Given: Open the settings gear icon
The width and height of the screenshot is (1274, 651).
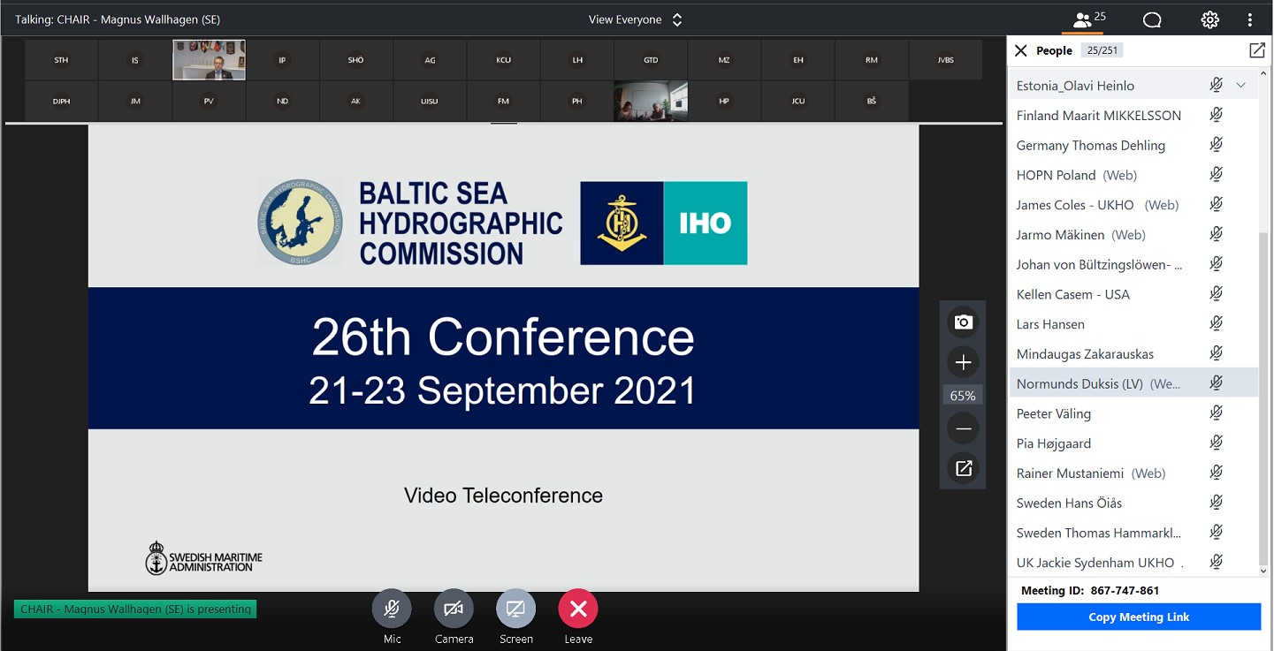Looking at the screenshot, I should point(1209,19).
